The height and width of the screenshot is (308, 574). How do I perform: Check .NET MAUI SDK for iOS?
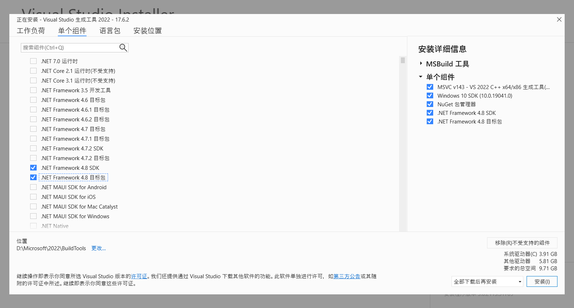pos(33,197)
